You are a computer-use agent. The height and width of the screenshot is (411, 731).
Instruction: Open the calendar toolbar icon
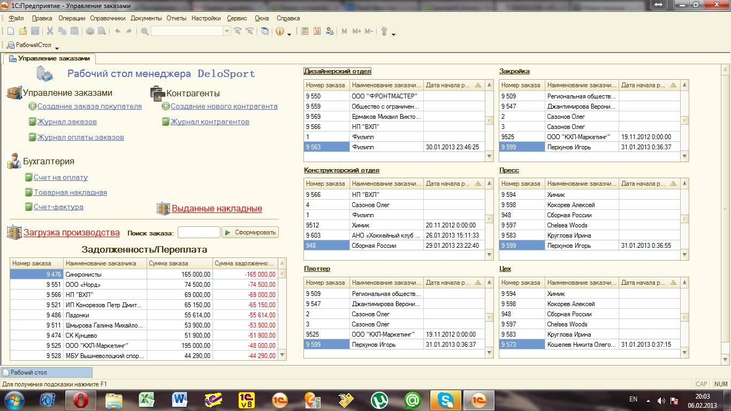click(317, 32)
